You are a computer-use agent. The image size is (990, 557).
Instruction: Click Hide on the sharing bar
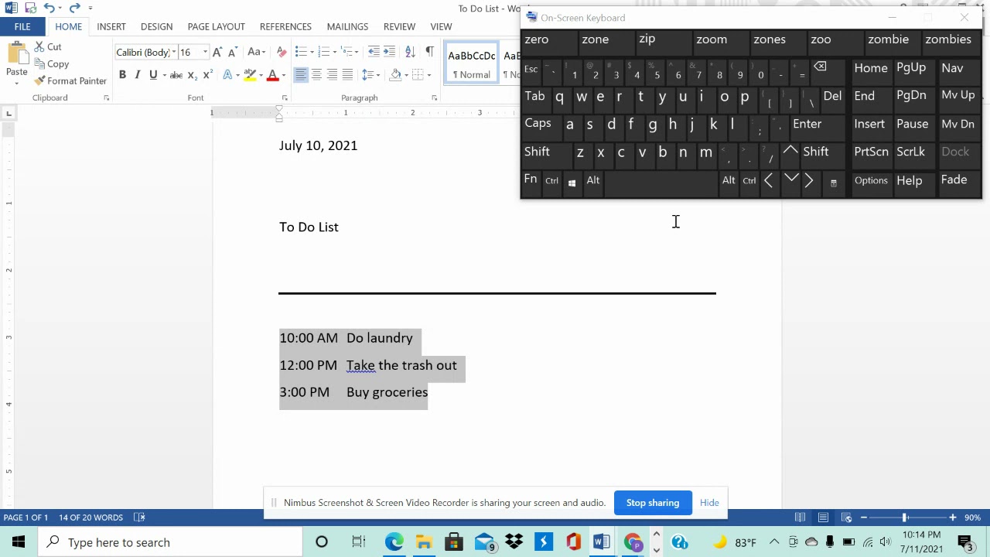coord(709,503)
